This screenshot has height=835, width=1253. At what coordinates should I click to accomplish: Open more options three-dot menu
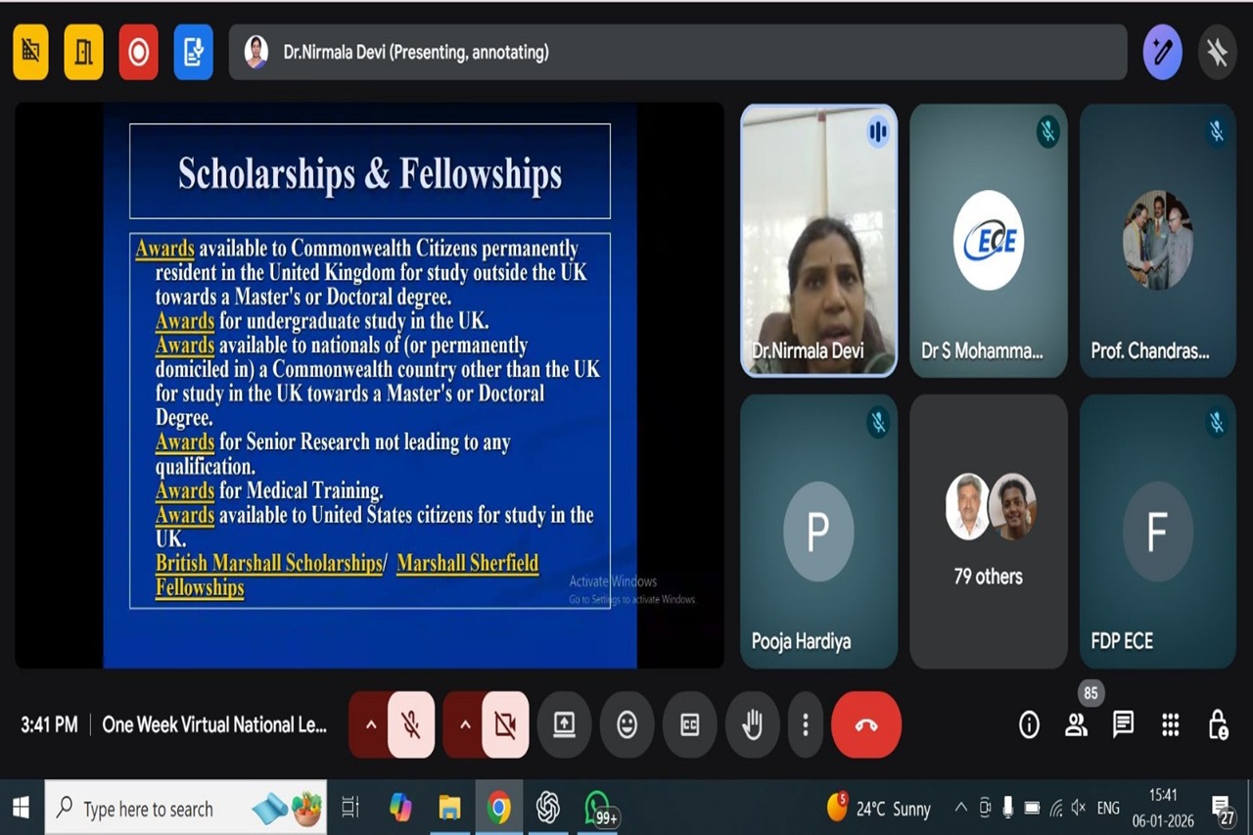pos(805,724)
